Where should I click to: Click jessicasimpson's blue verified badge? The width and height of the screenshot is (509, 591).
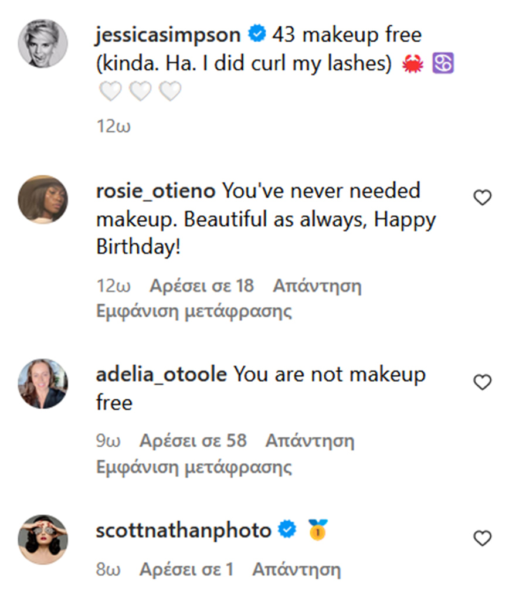click(x=256, y=35)
